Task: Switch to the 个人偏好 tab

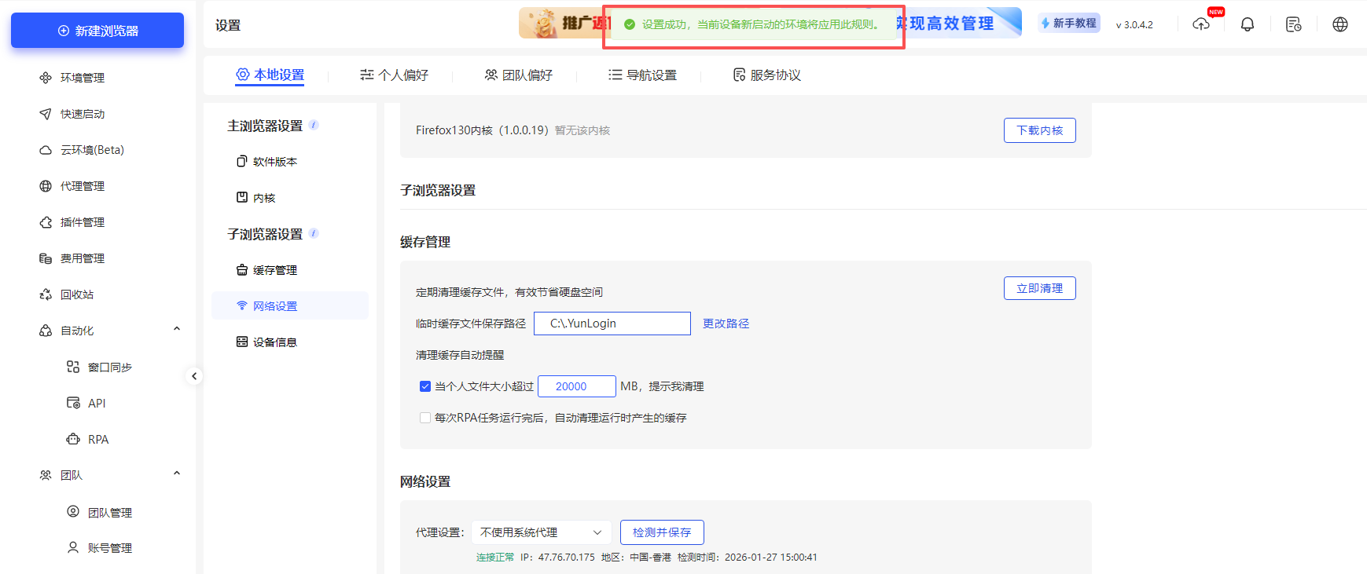Action: (x=394, y=75)
